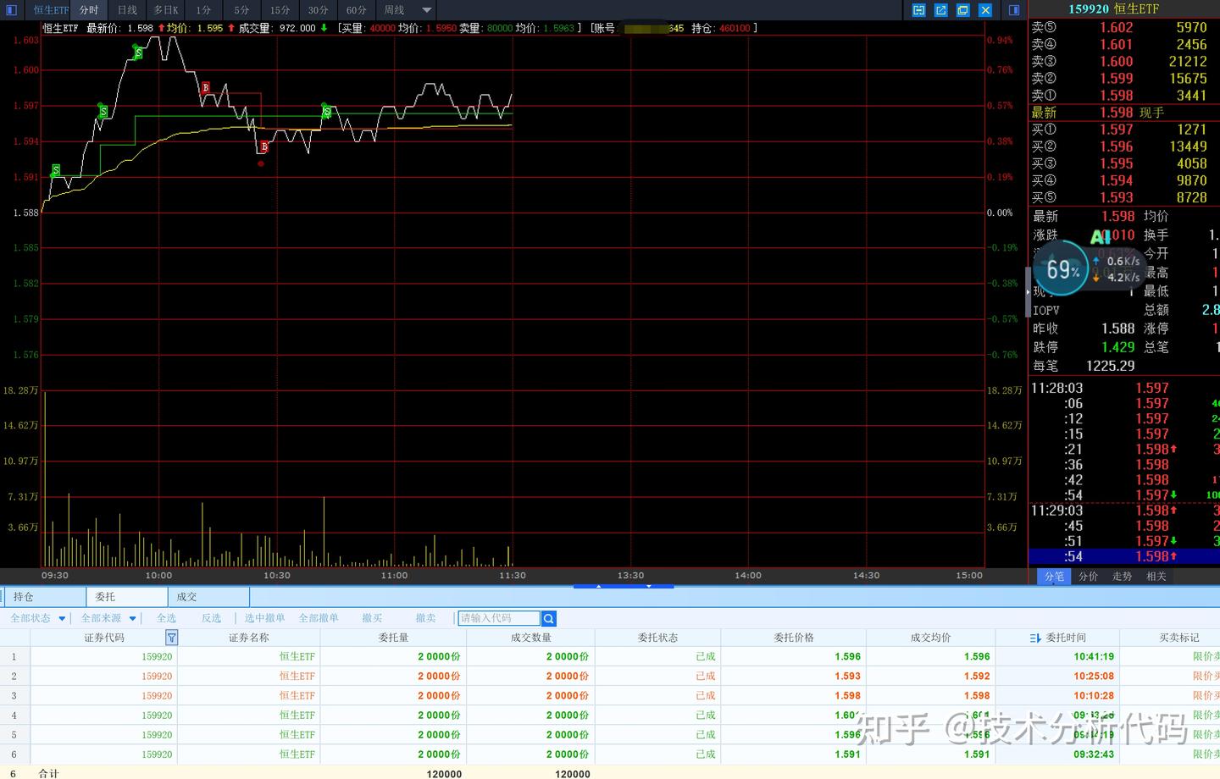This screenshot has height=779, width=1220.
Task: Click the pop-out chart window icon
Action: tap(941, 10)
